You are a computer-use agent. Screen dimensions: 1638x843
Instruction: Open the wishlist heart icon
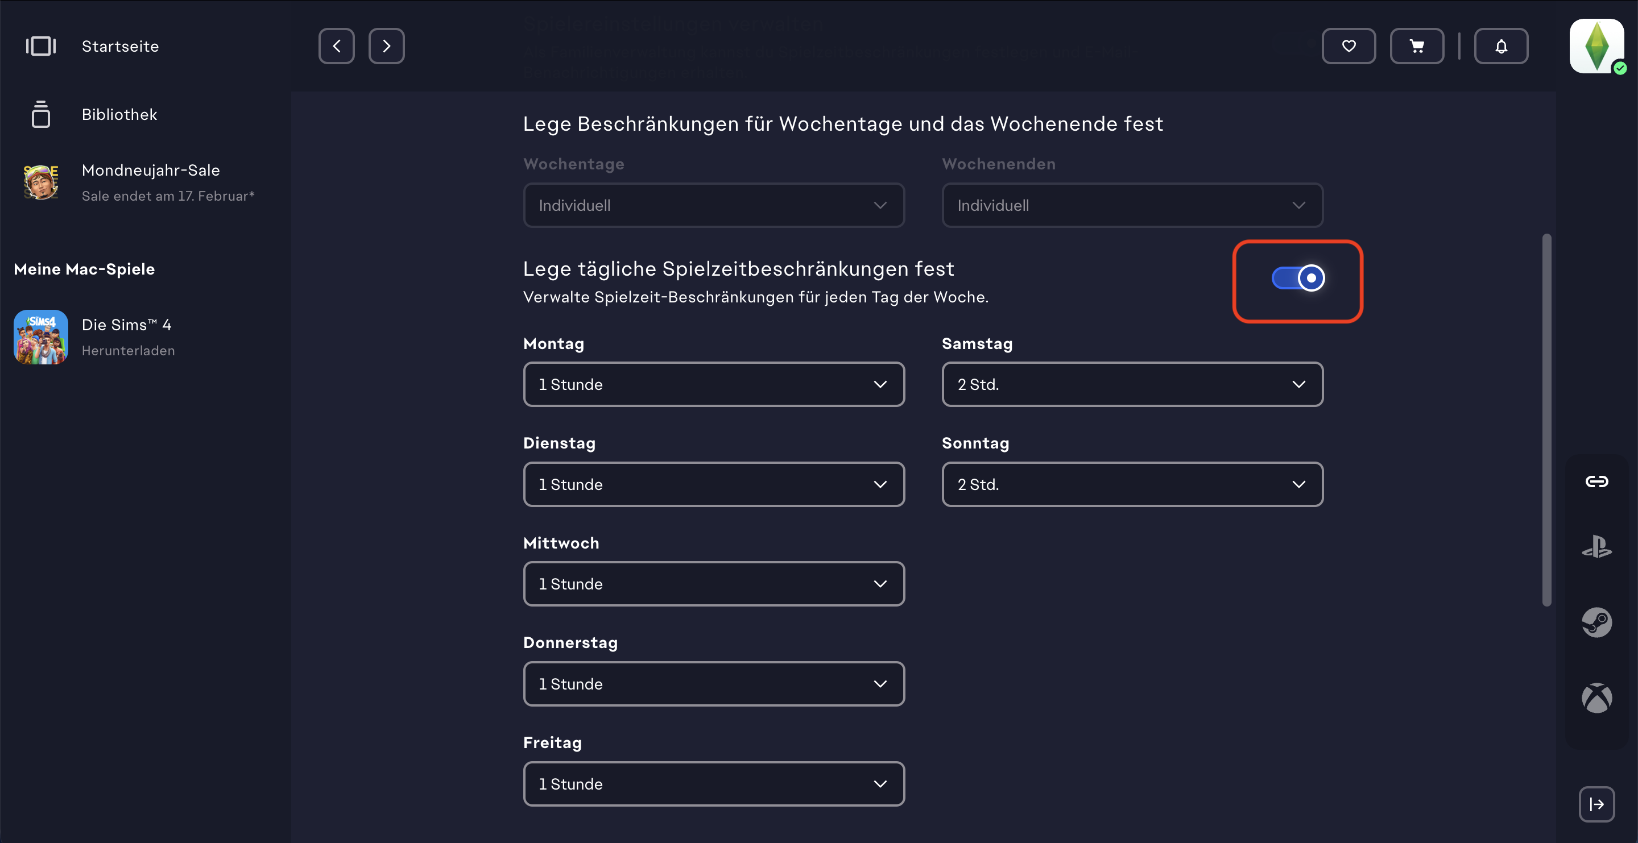[1348, 46]
